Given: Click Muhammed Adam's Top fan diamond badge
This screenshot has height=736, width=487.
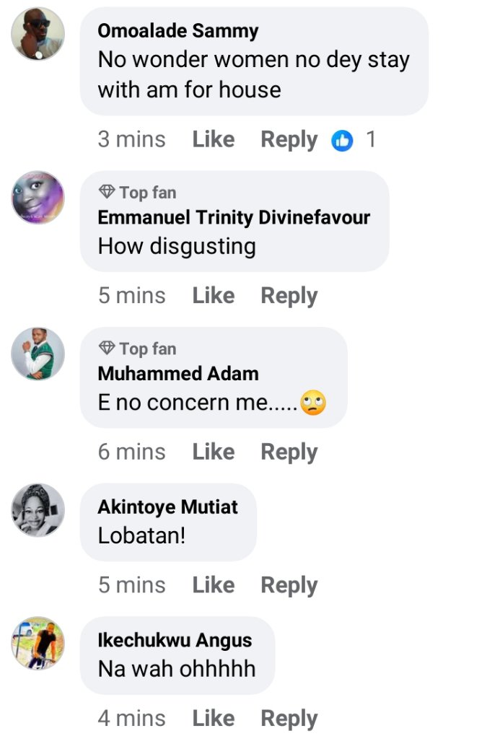Looking at the screenshot, I should (x=107, y=349).
